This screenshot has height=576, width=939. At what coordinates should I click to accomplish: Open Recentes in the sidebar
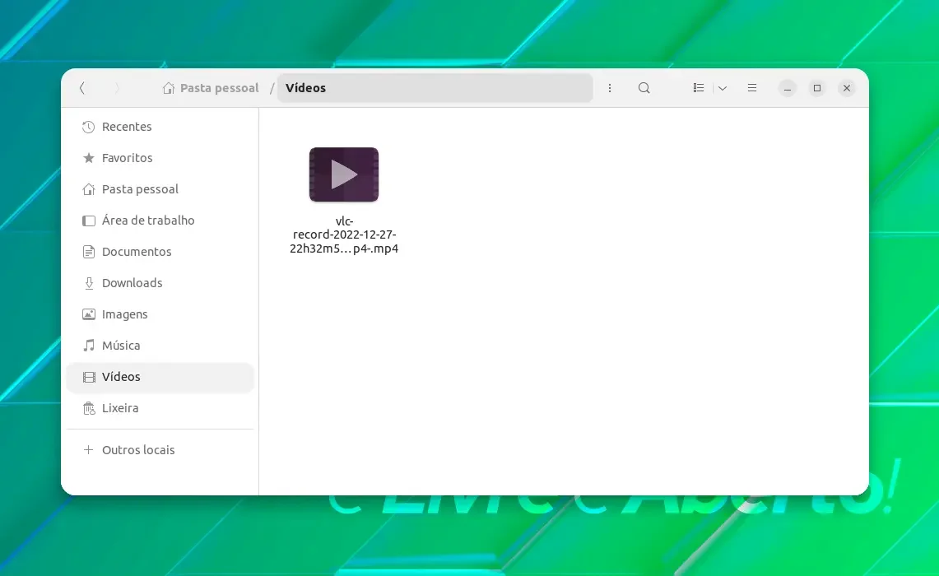pos(160,127)
